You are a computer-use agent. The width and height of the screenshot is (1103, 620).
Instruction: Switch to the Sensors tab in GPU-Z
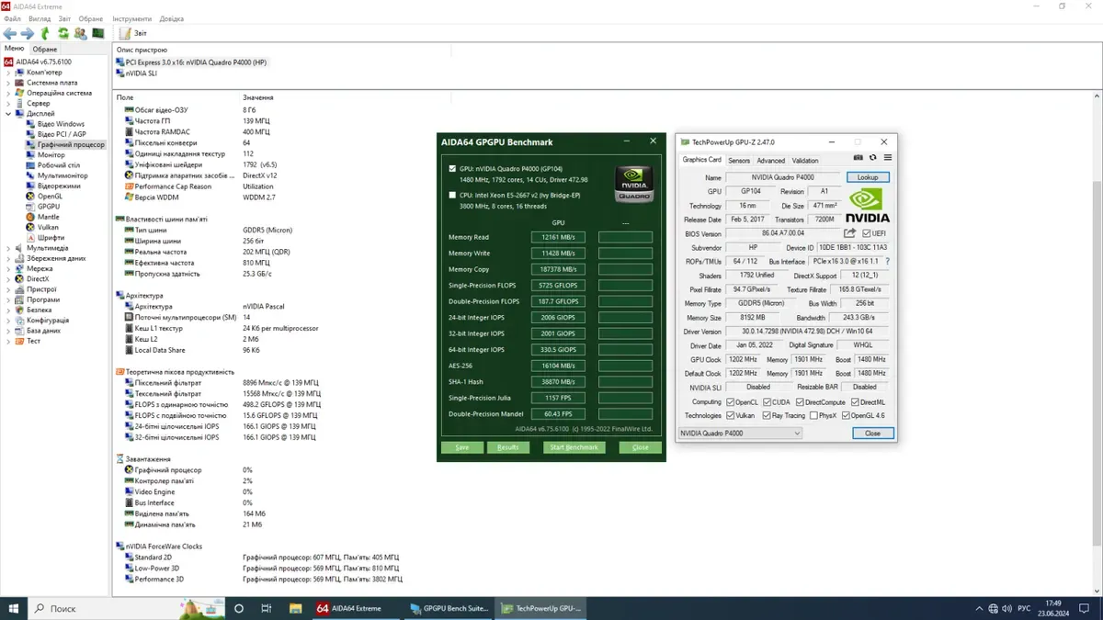tap(738, 161)
